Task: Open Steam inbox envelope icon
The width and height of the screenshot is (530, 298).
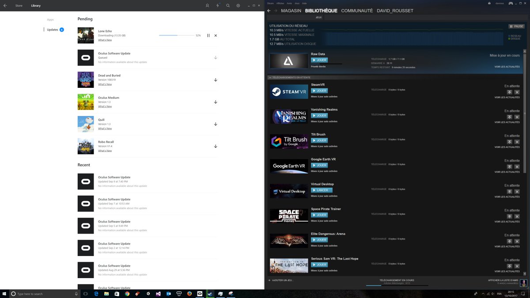Action: [x=489, y=3]
